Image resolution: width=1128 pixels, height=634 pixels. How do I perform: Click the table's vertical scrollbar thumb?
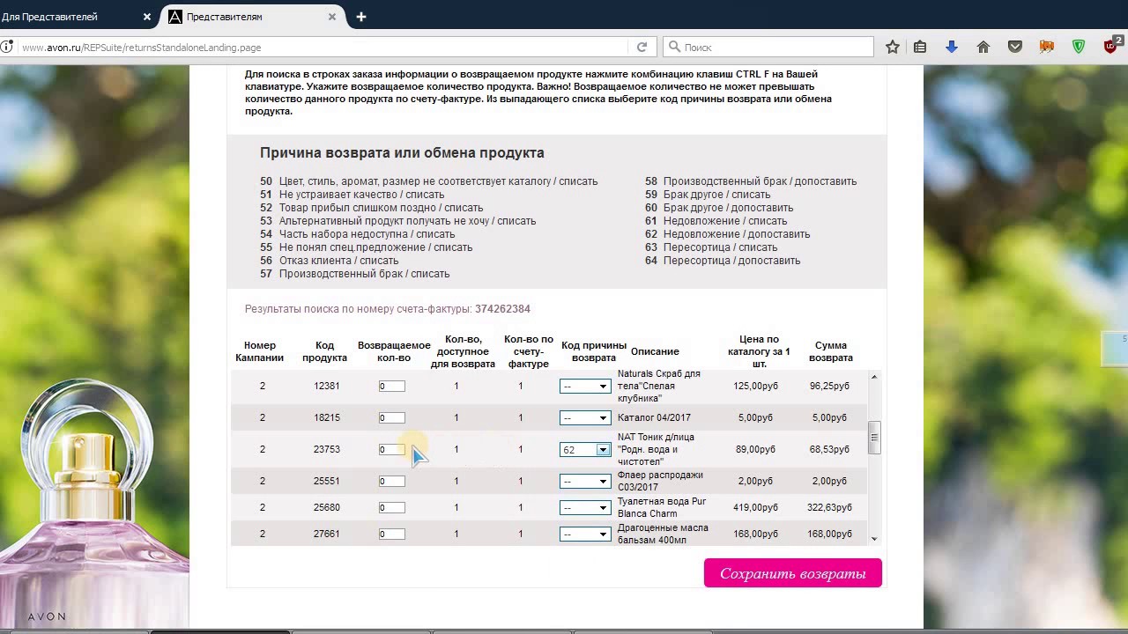[874, 438]
